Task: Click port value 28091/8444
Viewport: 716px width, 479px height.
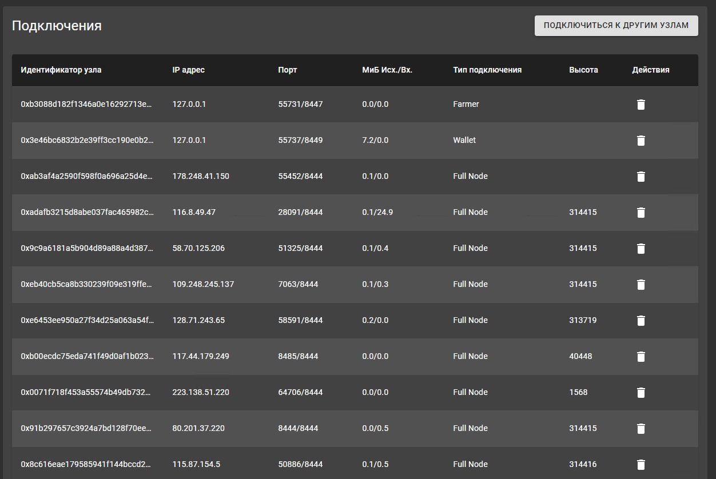Action: tap(300, 212)
